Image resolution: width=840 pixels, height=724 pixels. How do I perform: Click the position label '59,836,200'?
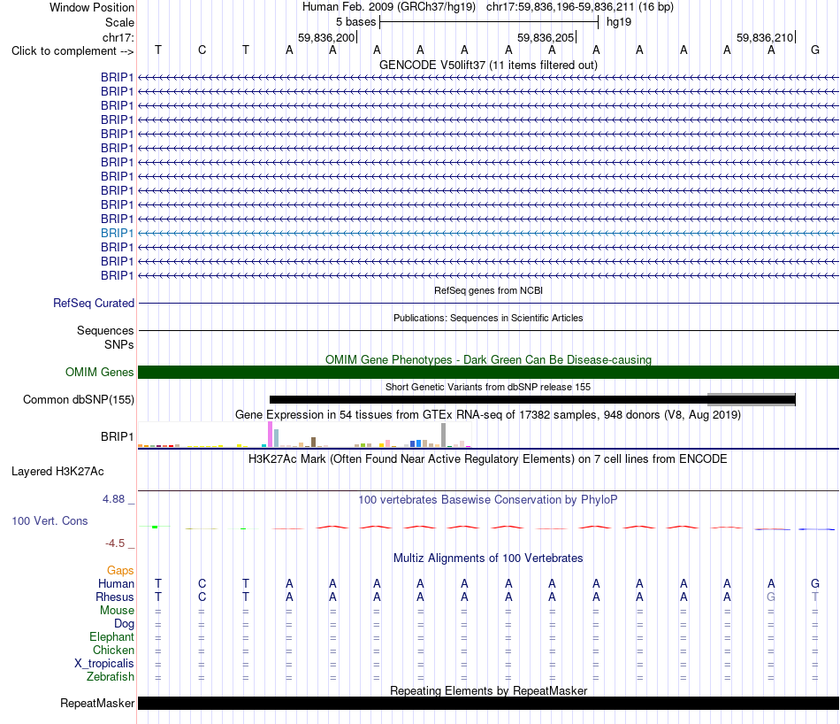[x=326, y=37]
